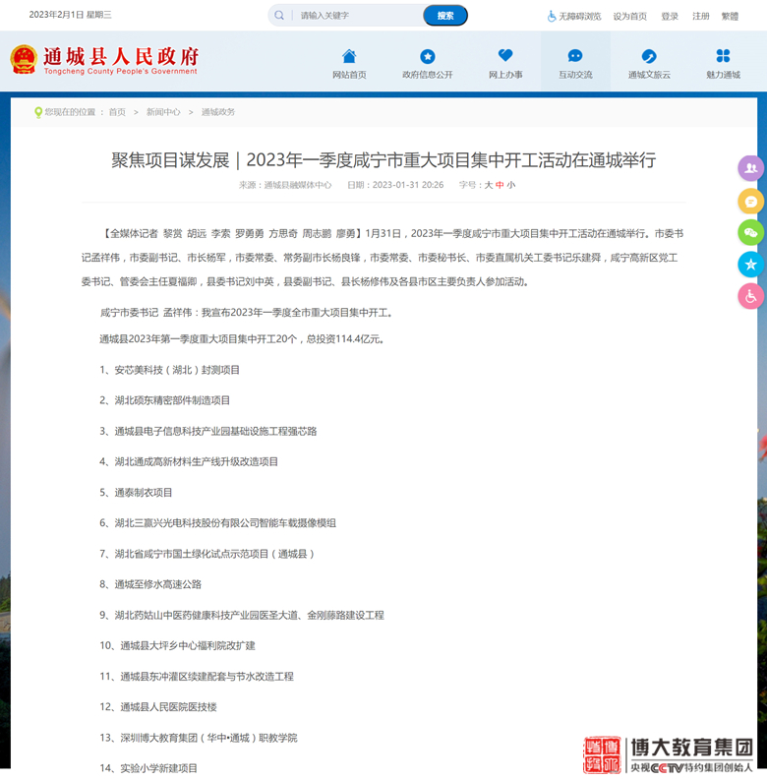This screenshot has height=780, width=767.
Task: Click the blue 搜索 search button
Action: (445, 16)
